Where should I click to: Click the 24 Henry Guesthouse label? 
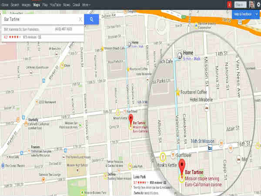(37, 68)
